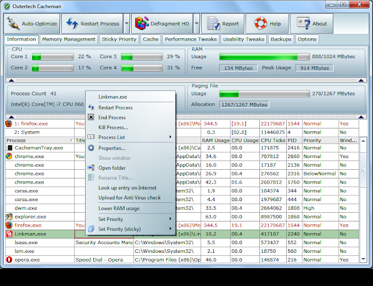Open the Defragment HD dropdown arrow
This screenshot has height=286, width=373.
196,23
